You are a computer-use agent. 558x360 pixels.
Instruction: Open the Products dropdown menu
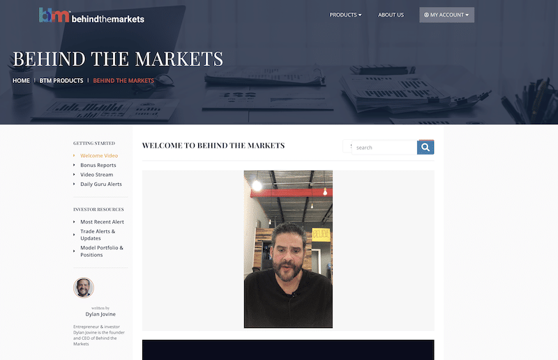tap(345, 15)
